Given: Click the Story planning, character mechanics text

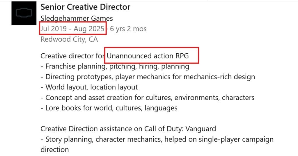Looking at the screenshot, I should pos(102,139).
